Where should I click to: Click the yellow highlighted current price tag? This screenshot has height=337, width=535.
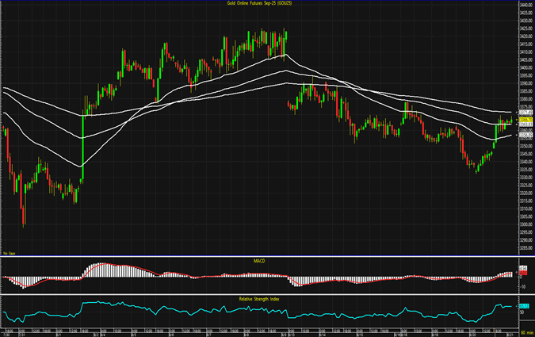[x=525, y=119]
